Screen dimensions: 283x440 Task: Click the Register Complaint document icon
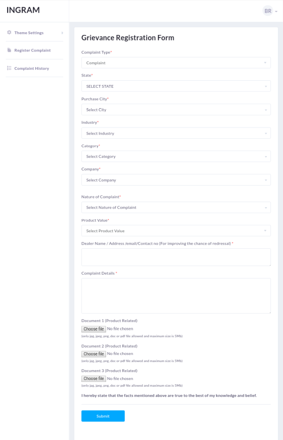click(9, 50)
